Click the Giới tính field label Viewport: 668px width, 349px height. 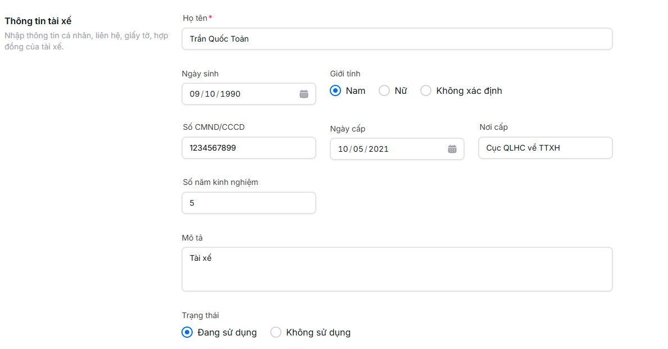point(345,73)
